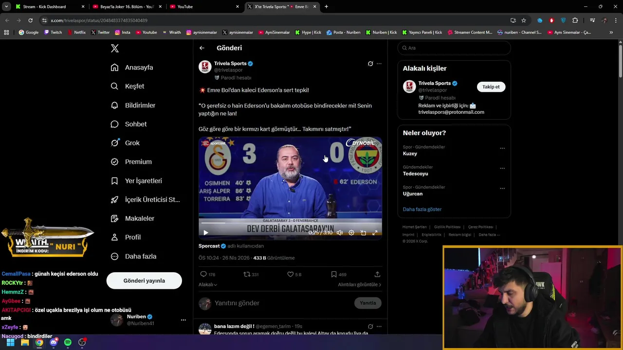This screenshot has height=350, width=623.
Task: Open more options for Uğurcan trend
Action: (502, 189)
